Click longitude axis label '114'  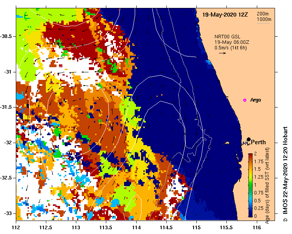click(136, 228)
